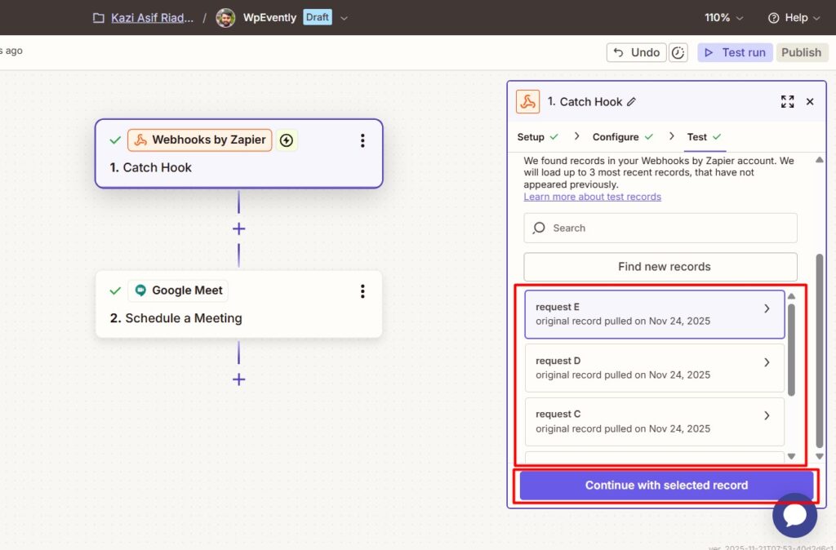Click the Search records input field
Image resolution: width=836 pixels, height=550 pixels.
[660, 228]
